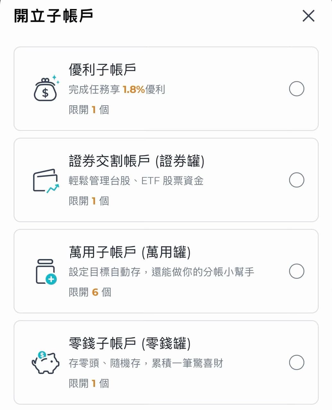Select the 零錢子帳戶 radio button
332x410 pixels.
[296, 362]
